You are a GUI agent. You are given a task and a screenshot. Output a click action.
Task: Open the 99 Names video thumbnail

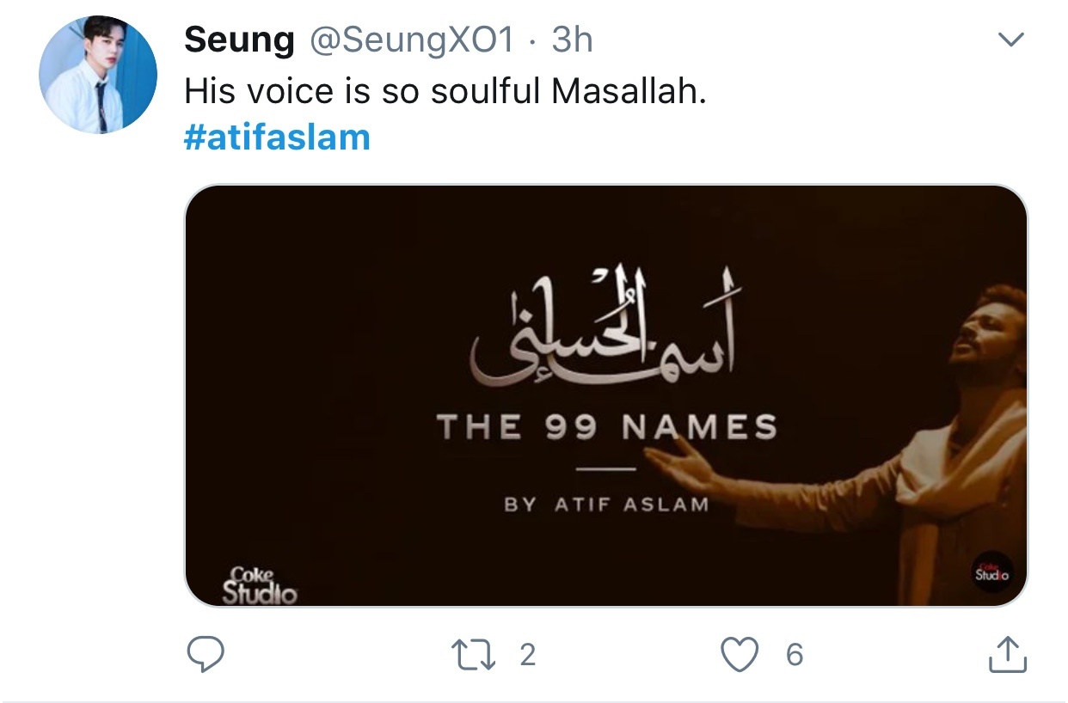606,396
